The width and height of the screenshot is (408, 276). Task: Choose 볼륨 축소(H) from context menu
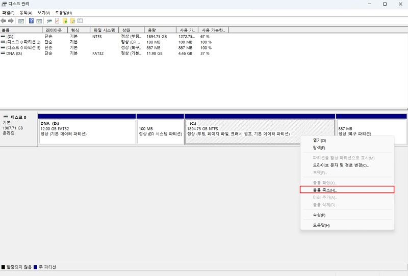coord(325,190)
